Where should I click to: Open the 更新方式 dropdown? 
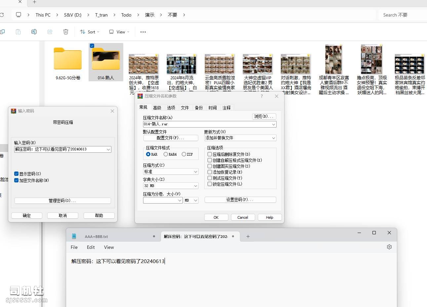[240, 138]
